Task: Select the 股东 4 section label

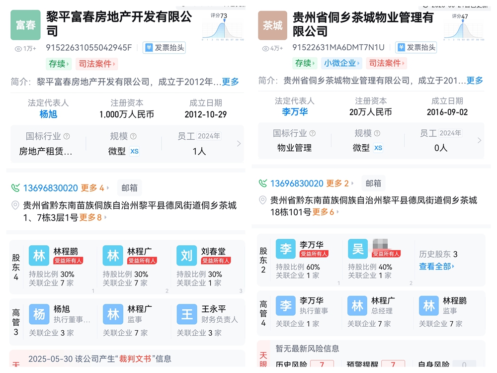Action: [16, 268]
